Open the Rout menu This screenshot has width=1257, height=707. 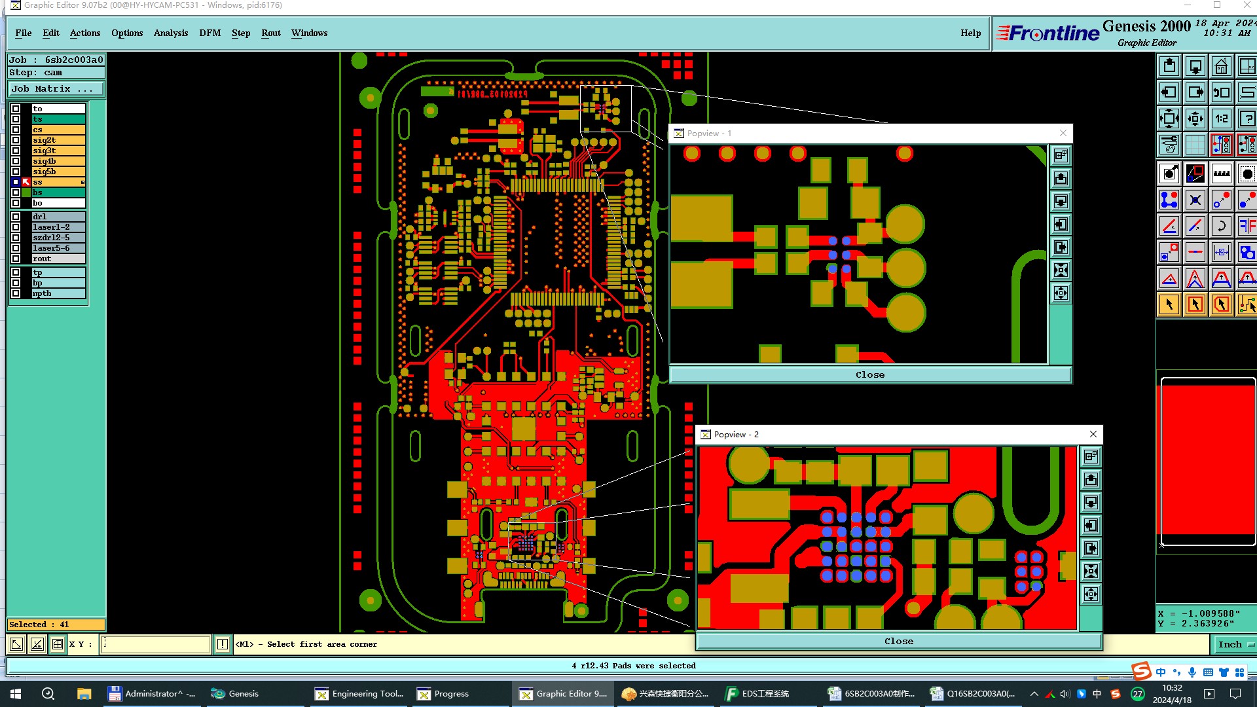click(x=271, y=33)
